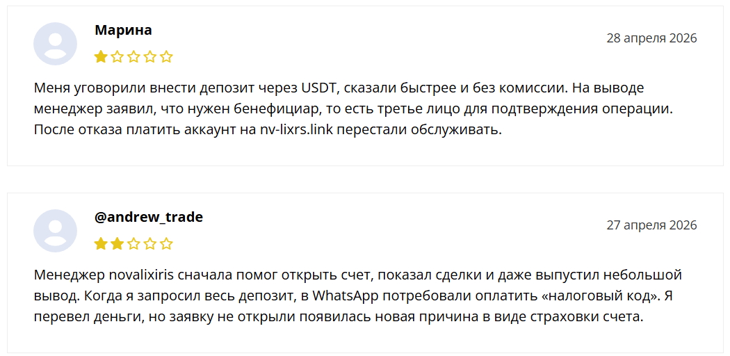Click the third empty star in @andrew_trade's rating
Image resolution: width=730 pixels, height=356 pixels.
click(x=133, y=244)
